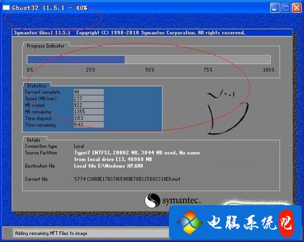The height and width of the screenshot is (242, 304).
Task: Maximize the Ghost32 window
Action: pyautogui.click(x=286, y=8)
